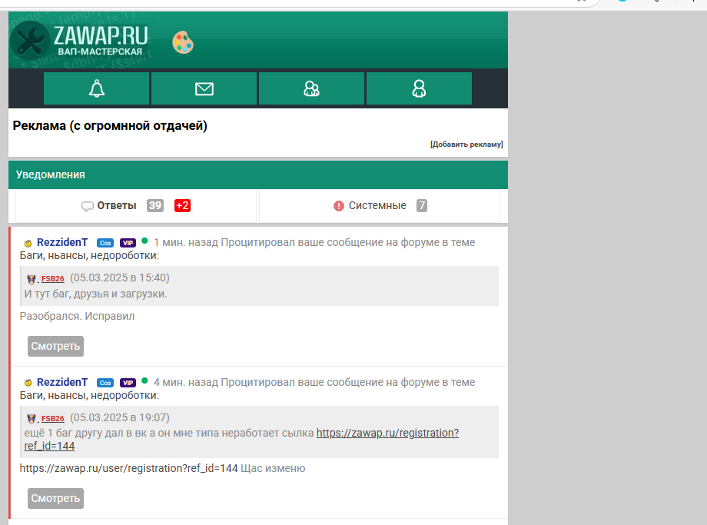Open RezzidenT profile in first notification
The image size is (707, 525).
pos(62,242)
